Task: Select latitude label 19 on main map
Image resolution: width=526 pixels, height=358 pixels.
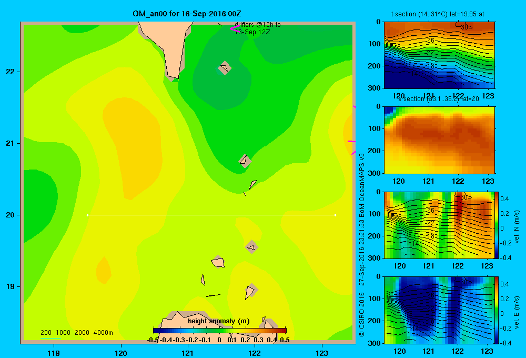Action: pyautogui.click(x=11, y=286)
